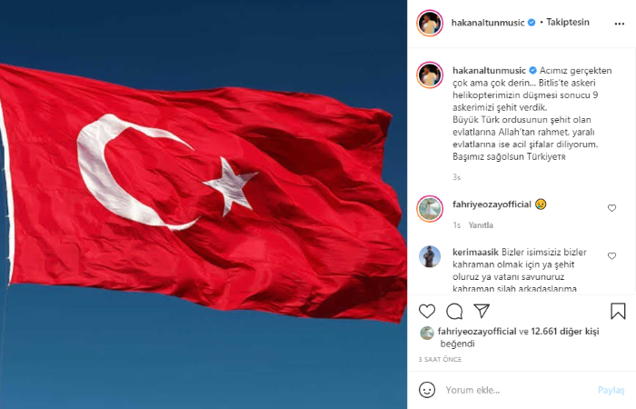This screenshot has width=636, height=409.
Task: Like the post with heart icon
Action: pyautogui.click(x=427, y=311)
